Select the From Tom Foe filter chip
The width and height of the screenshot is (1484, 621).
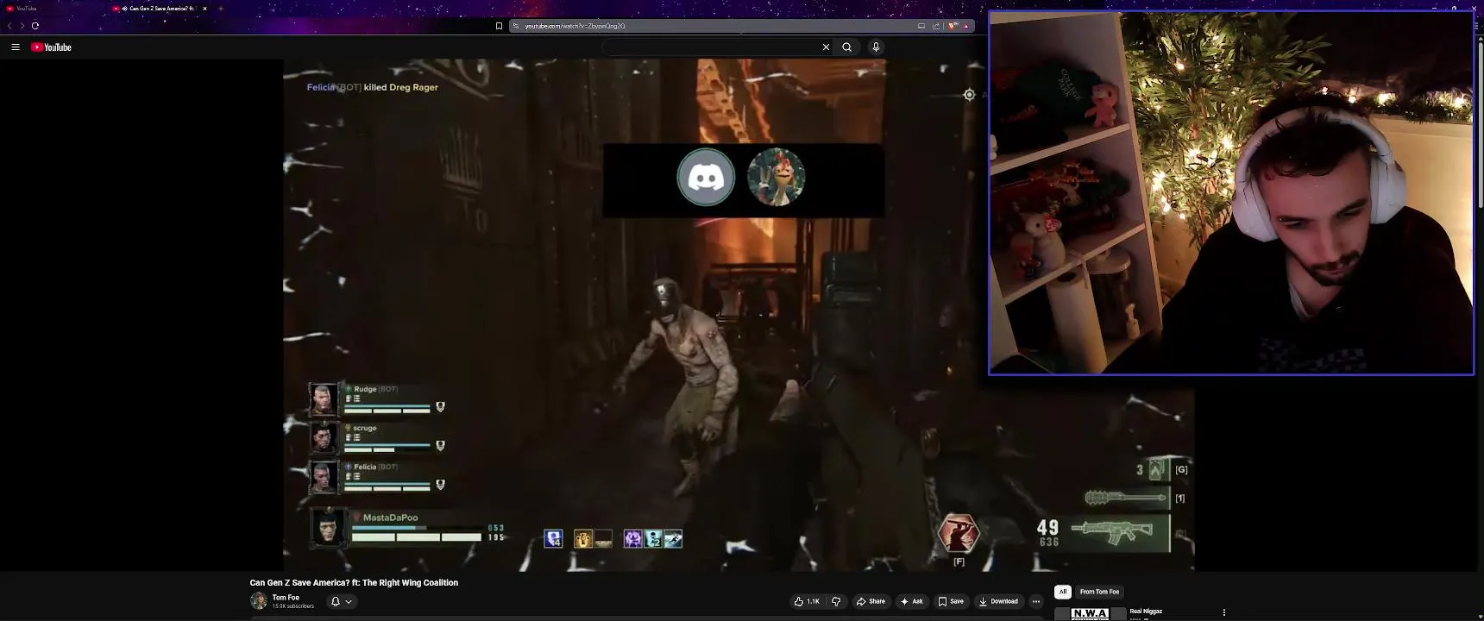click(1099, 592)
